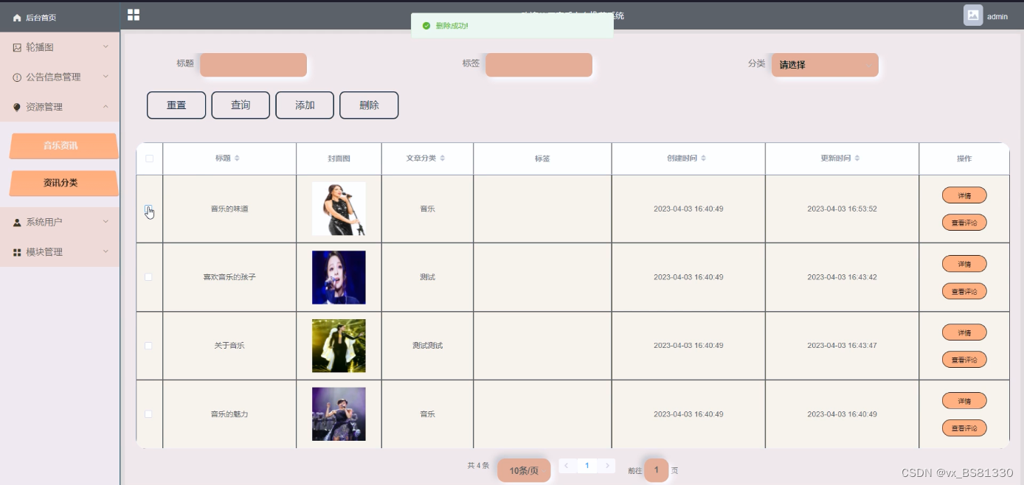1024x485 pixels.
Task: Click the 前往 page number input
Action: coord(656,470)
